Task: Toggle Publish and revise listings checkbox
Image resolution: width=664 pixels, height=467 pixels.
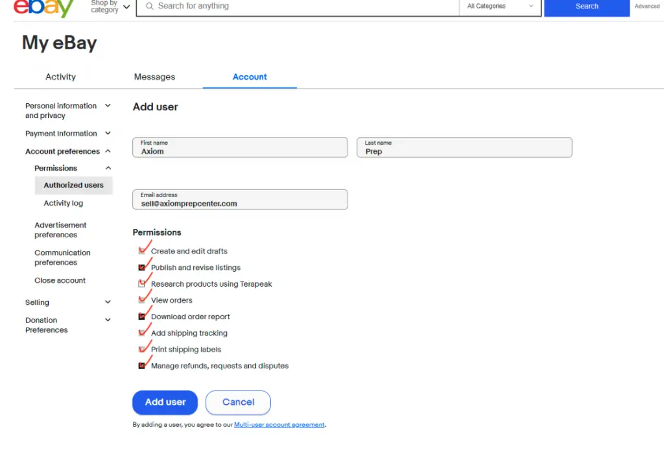Action: (x=142, y=267)
